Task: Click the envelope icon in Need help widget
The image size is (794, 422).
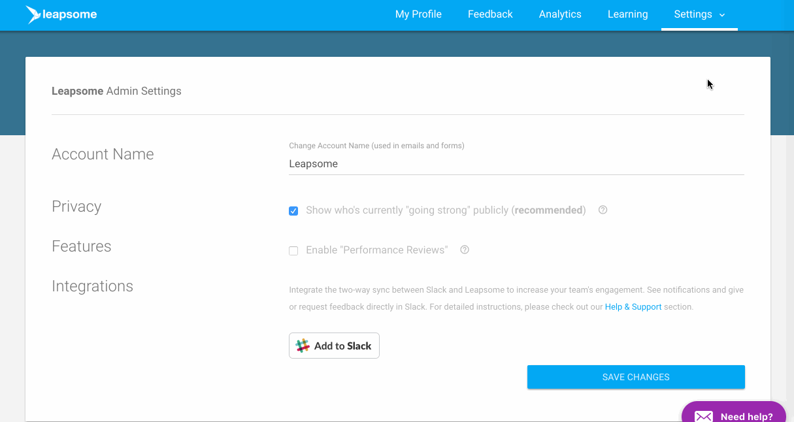Action: 703,416
